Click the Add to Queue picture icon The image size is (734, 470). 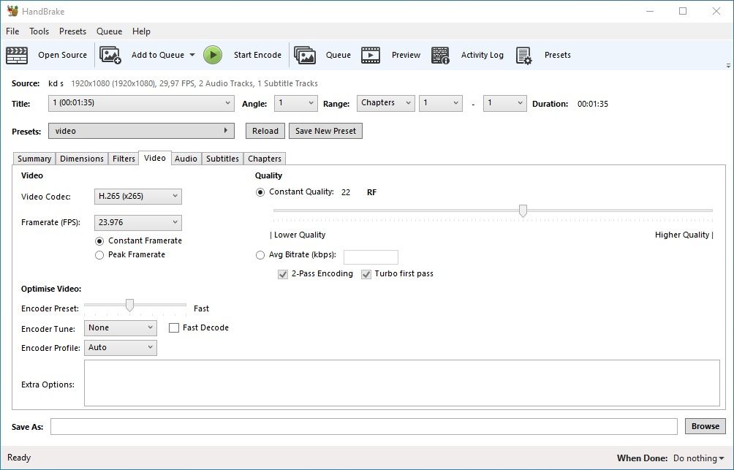[110, 56]
